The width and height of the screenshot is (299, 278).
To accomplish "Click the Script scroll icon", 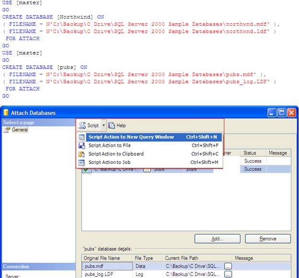I will pos(82,126).
